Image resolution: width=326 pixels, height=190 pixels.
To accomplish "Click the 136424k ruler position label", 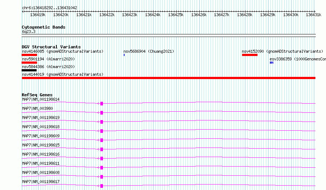I will 153,15.
